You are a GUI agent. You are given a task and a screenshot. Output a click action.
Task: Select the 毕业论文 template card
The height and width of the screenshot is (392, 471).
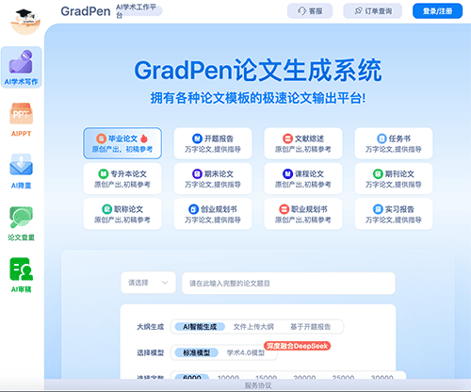click(x=122, y=143)
